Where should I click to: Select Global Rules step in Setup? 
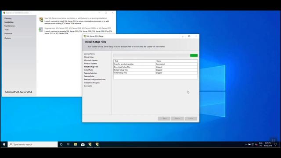(x=89, y=57)
